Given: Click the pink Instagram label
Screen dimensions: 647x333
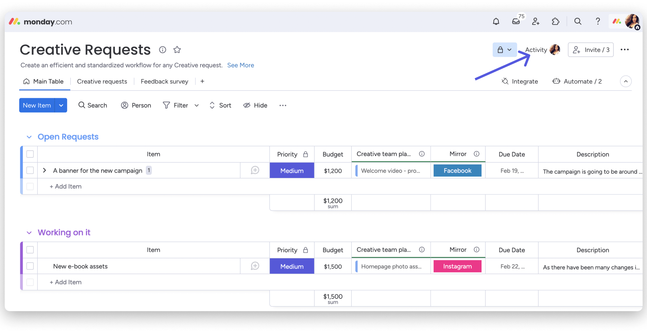Looking at the screenshot, I should 457,266.
